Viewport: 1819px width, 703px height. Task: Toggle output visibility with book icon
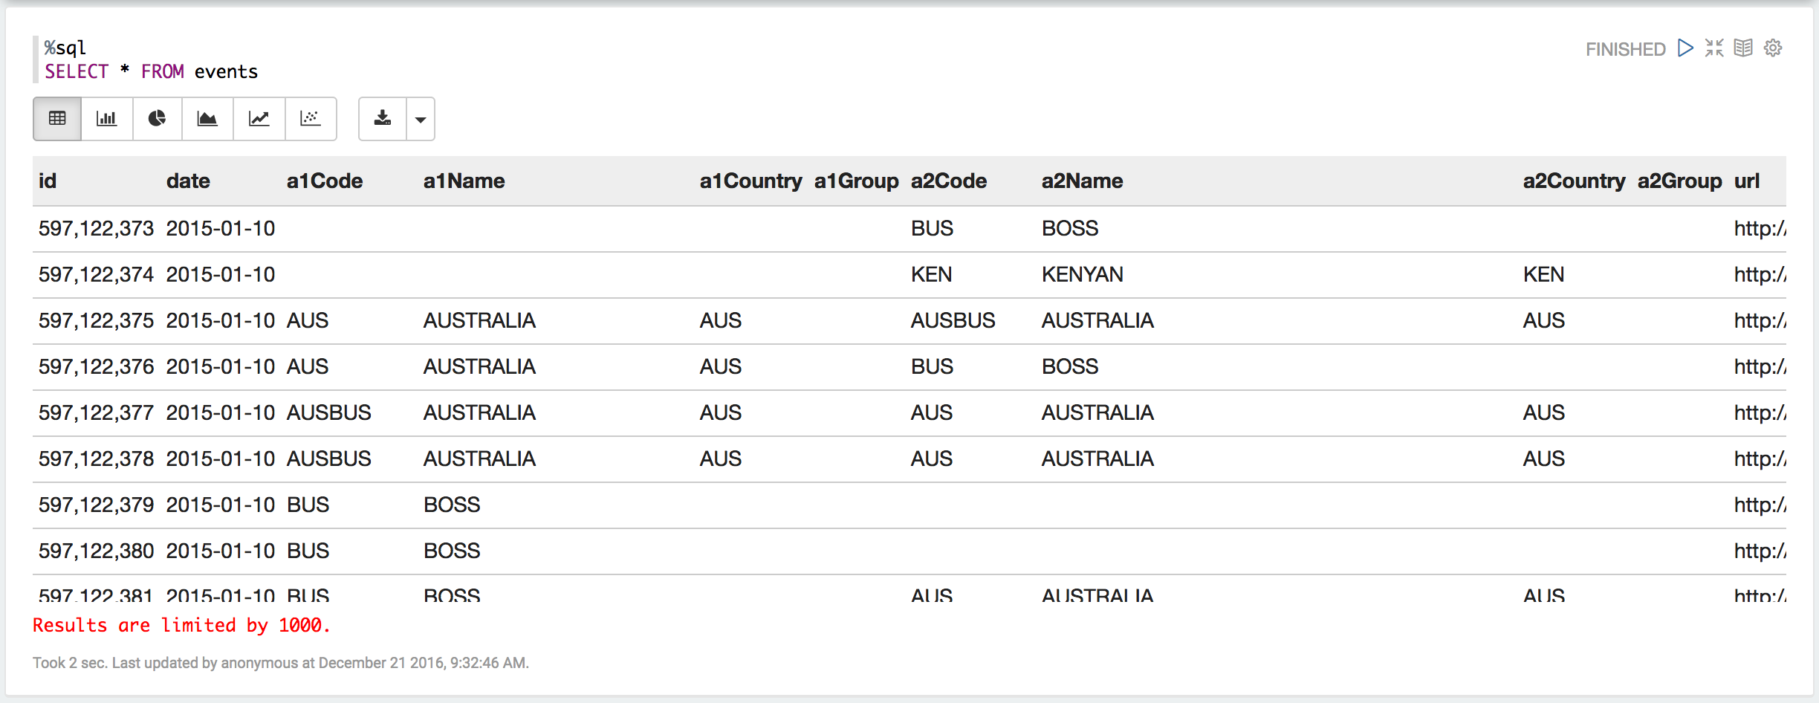pos(1743,48)
